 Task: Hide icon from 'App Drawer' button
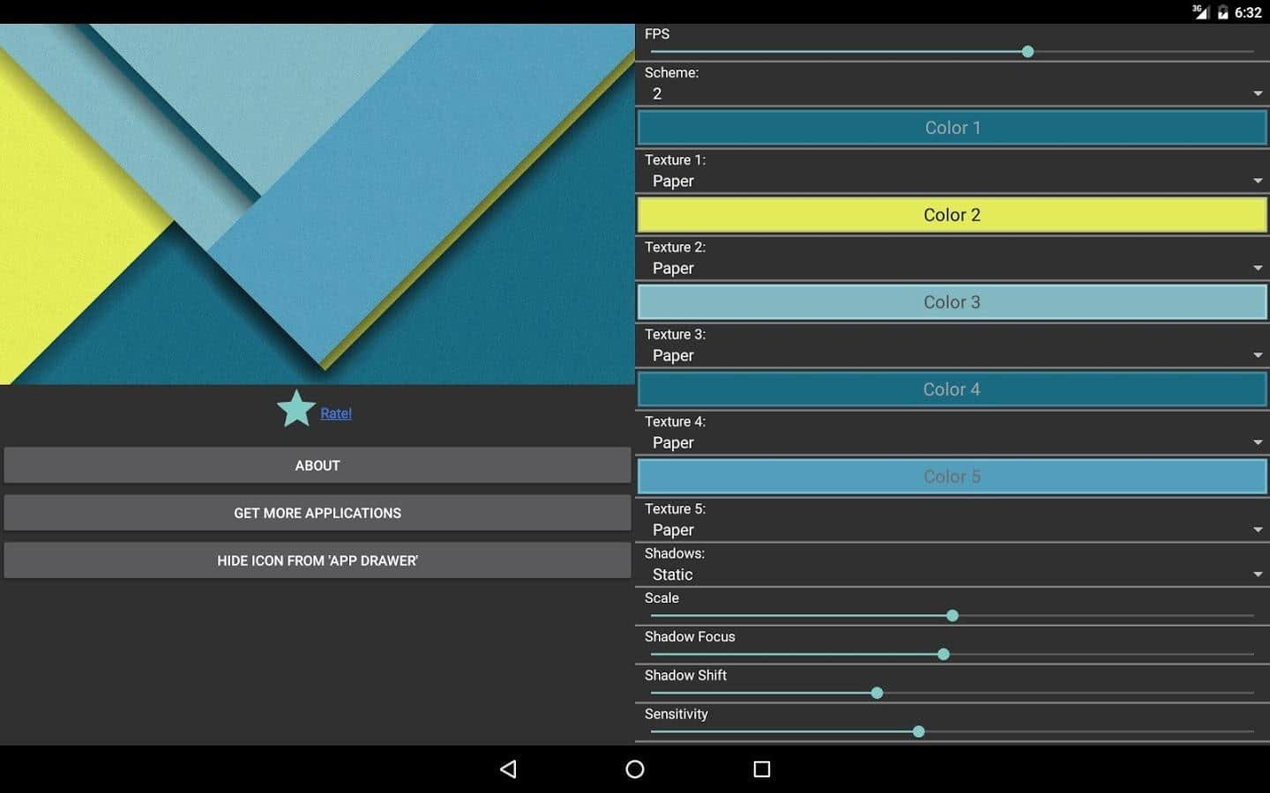[x=317, y=560]
